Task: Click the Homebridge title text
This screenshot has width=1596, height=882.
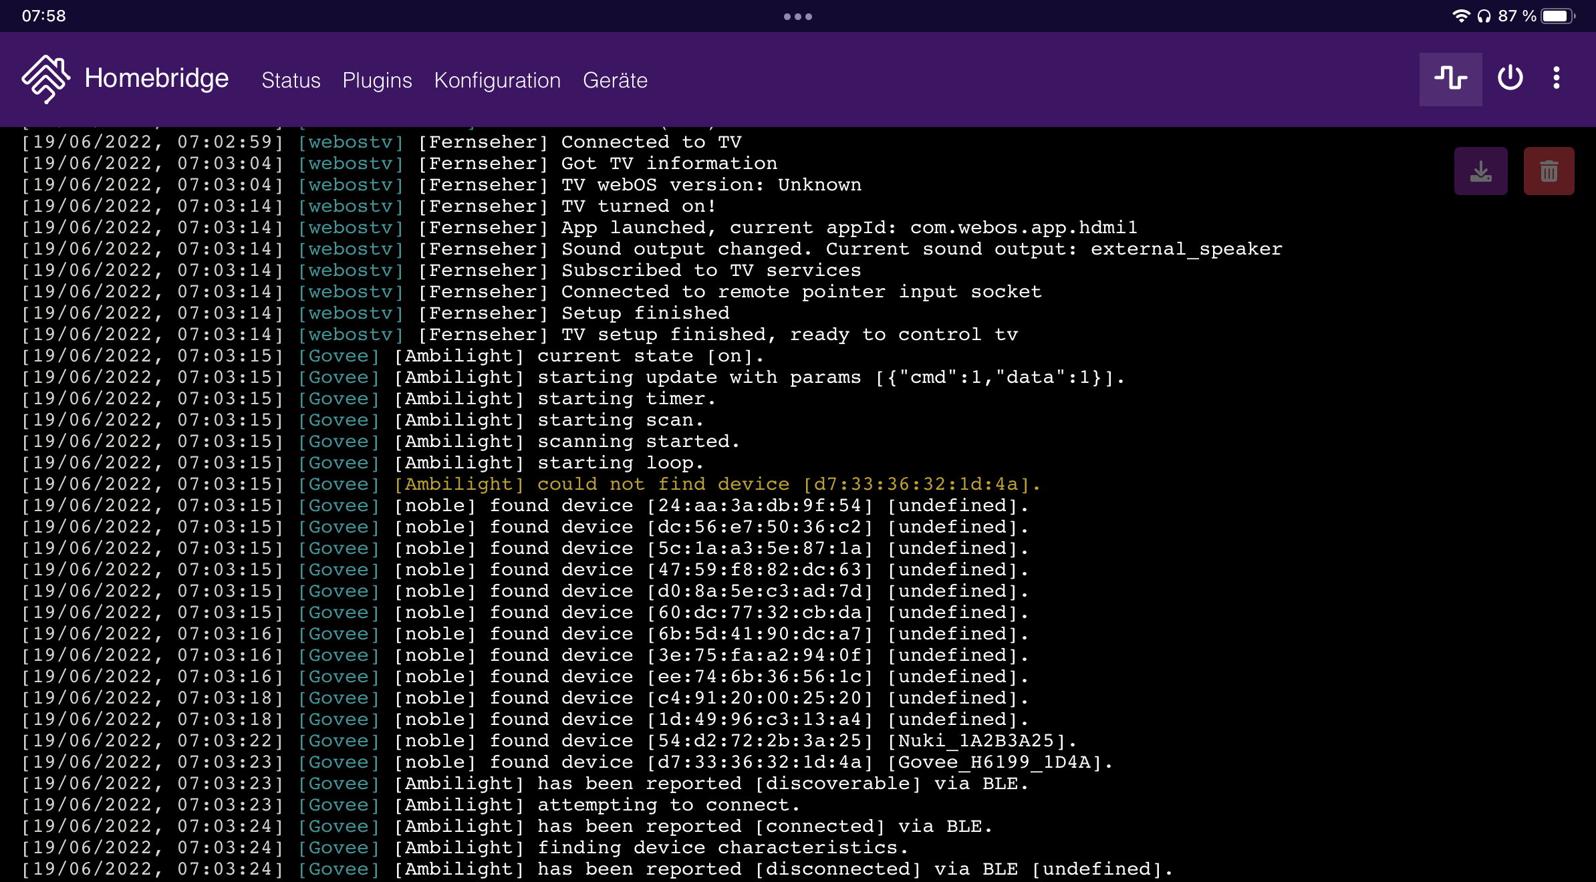Action: (x=156, y=78)
